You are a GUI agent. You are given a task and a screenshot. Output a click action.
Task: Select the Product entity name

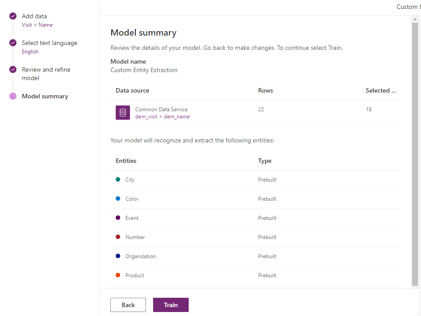tap(134, 275)
